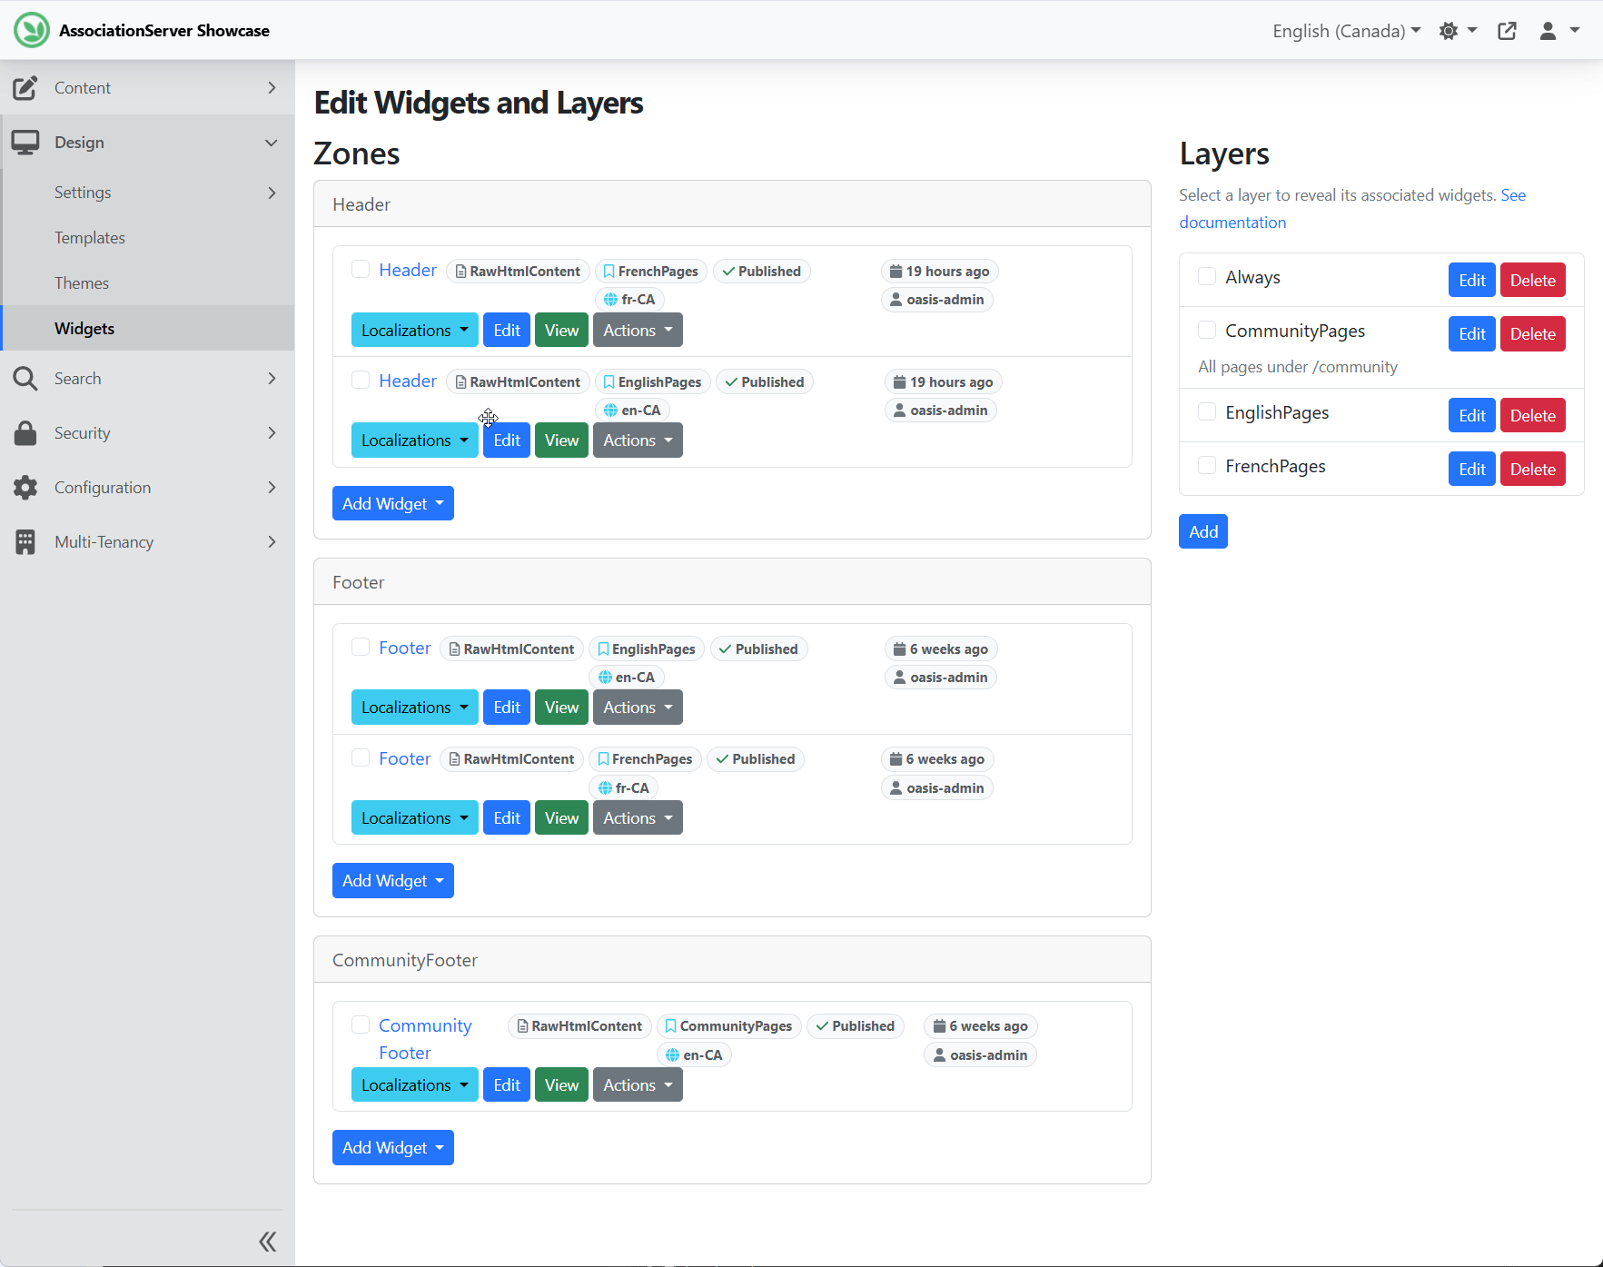This screenshot has height=1267, width=1603.
Task: Open the Localizations dropdown for the Footer EnglishPages widget
Action: 414,707
